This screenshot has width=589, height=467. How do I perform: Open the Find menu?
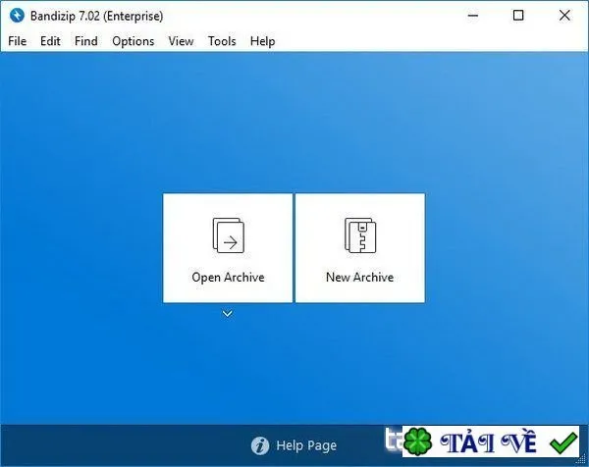click(86, 41)
